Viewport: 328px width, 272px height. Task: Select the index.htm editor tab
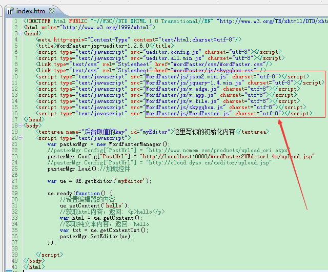coord(31,11)
